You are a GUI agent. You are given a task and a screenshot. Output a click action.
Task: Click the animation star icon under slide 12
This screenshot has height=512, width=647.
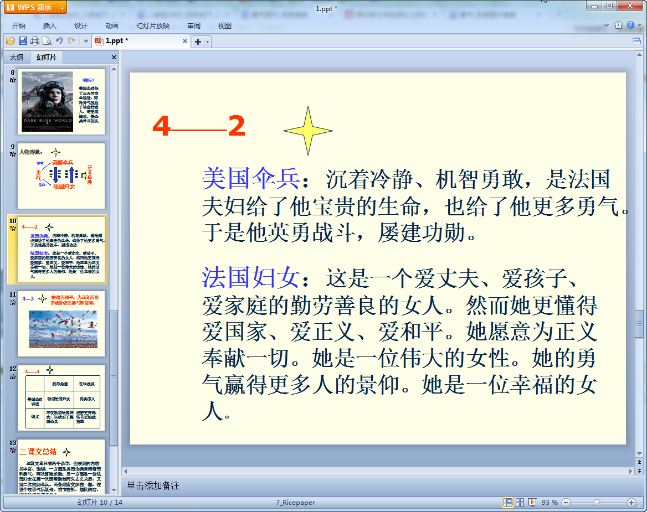[x=13, y=376]
